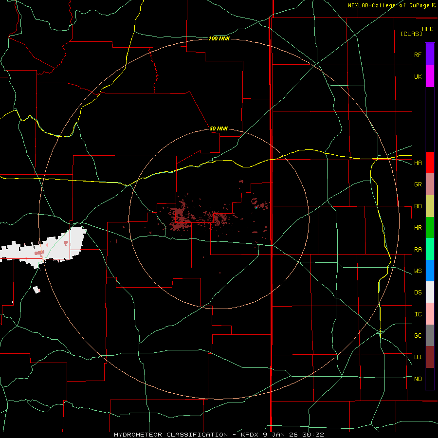This screenshot has height=438, width=438.
Task: Click the IC legend label
Action: (418, 314)
